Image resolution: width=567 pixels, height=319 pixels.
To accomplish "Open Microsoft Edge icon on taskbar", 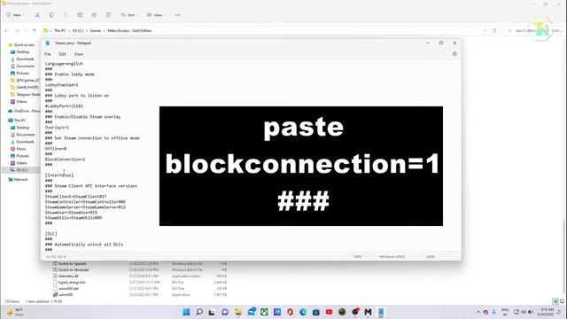I will (303, 312).
